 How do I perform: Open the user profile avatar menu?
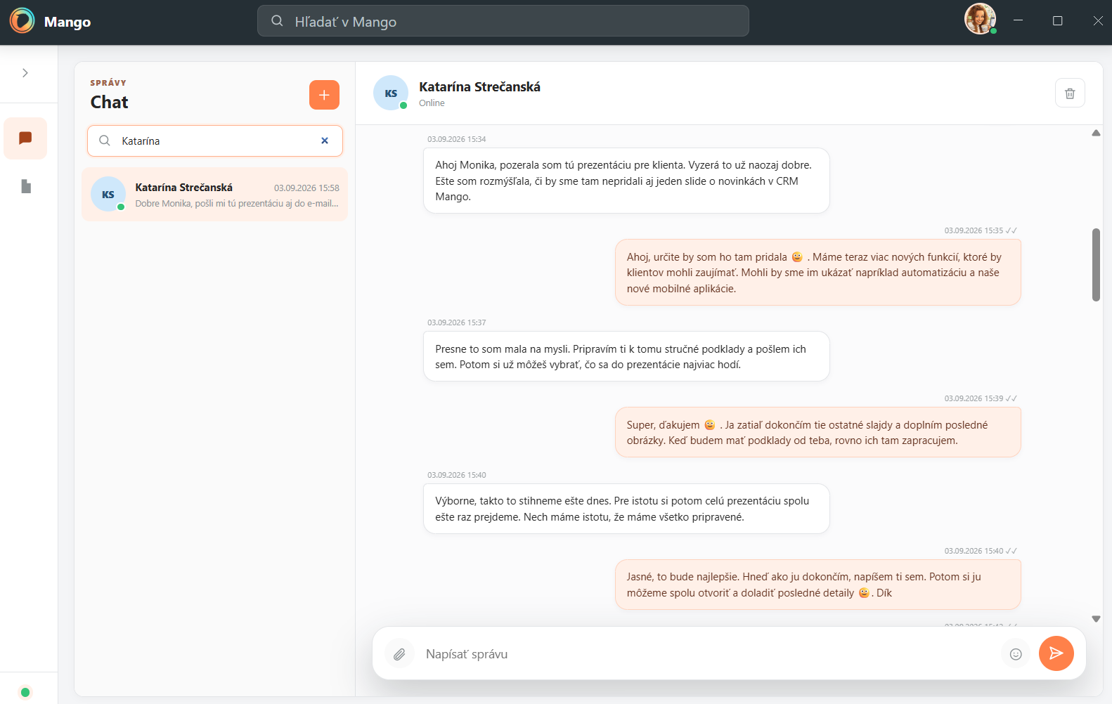click(x=980, y=19)
